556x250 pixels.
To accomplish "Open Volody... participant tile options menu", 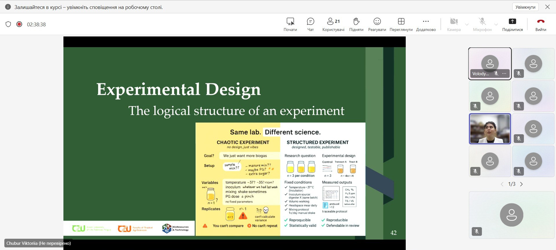I will coord(504,73).
